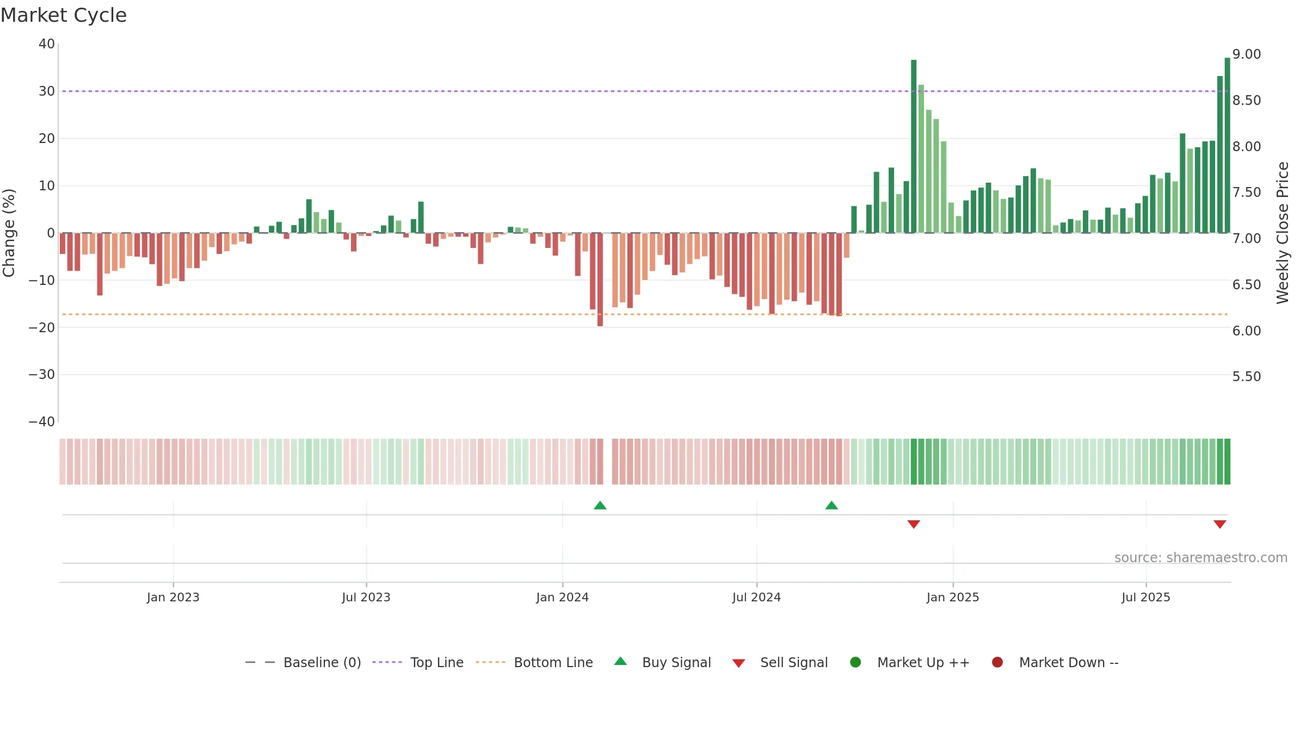Click the last green bar at the chart's right edge

[x=1228, y=145]
